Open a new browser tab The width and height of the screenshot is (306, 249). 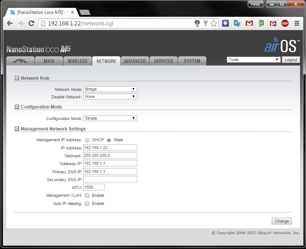(85, 12)
